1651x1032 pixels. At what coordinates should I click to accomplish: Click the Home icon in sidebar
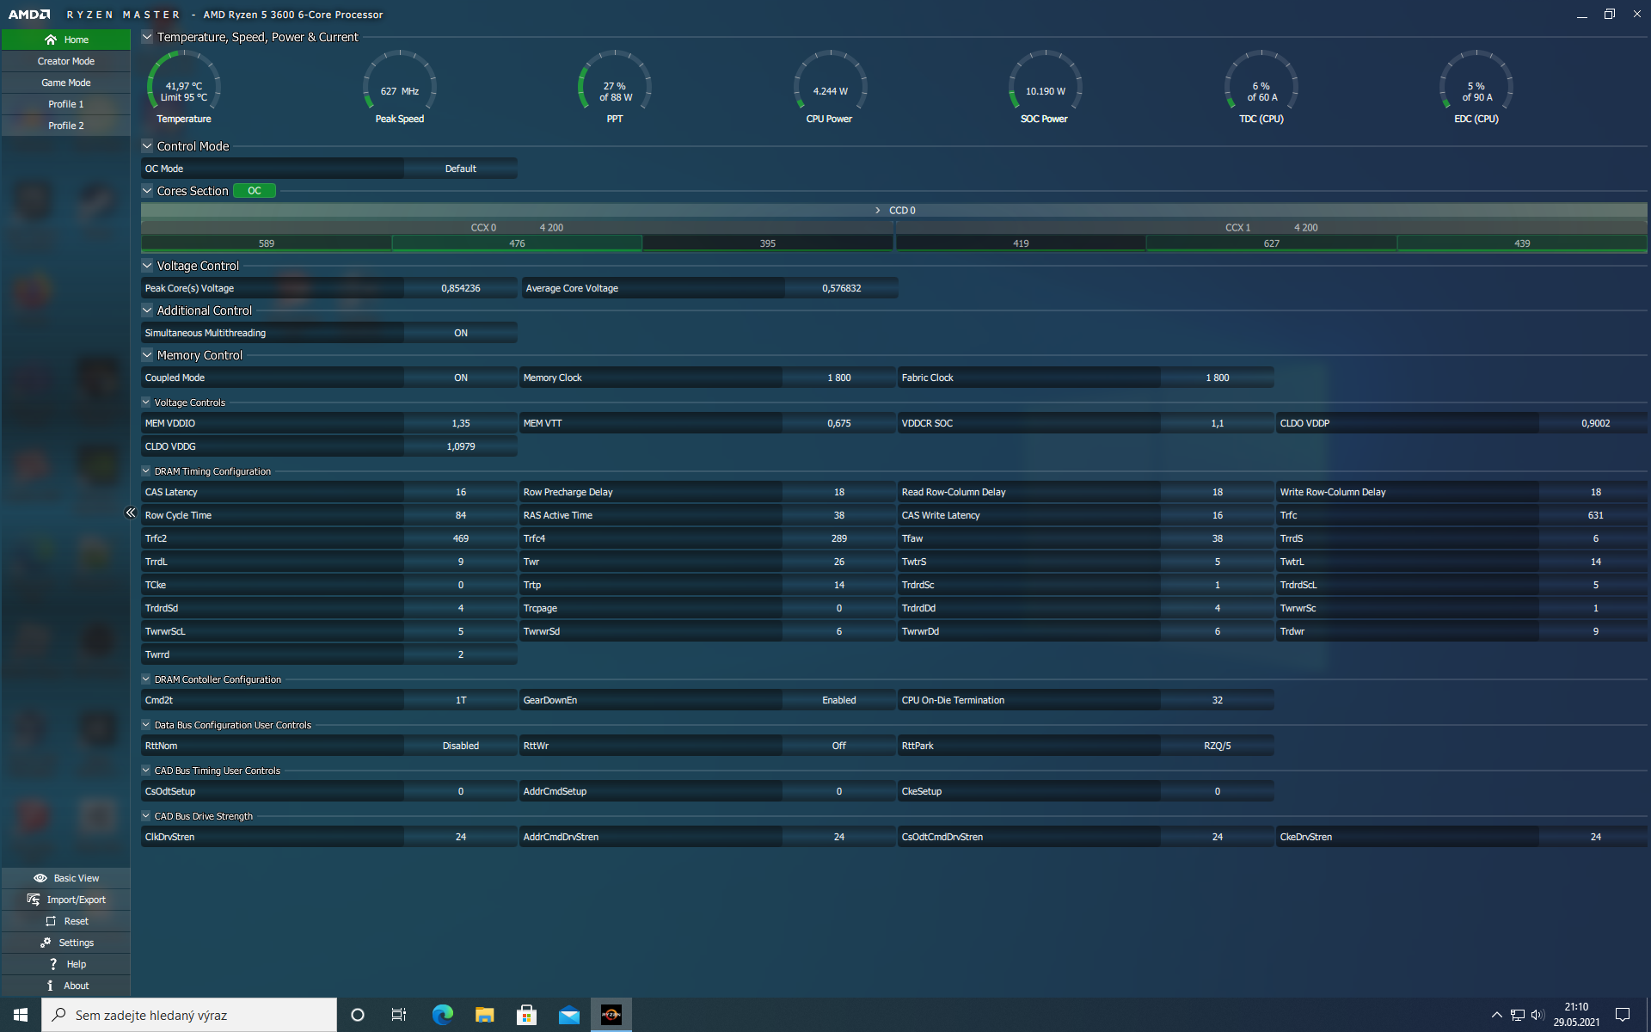tap(51, 40)
